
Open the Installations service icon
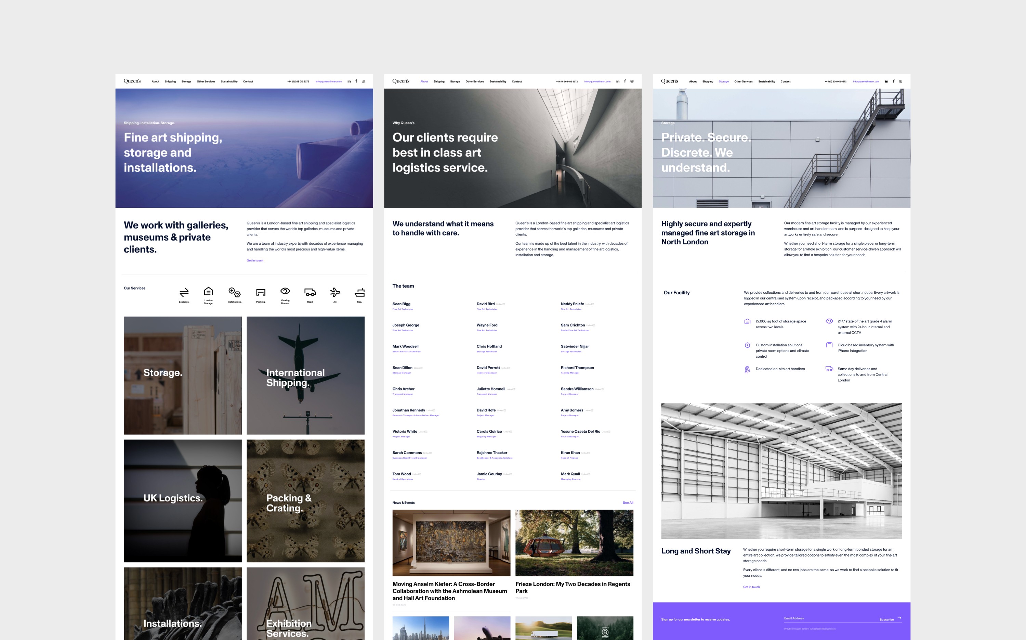click(234, 292)
